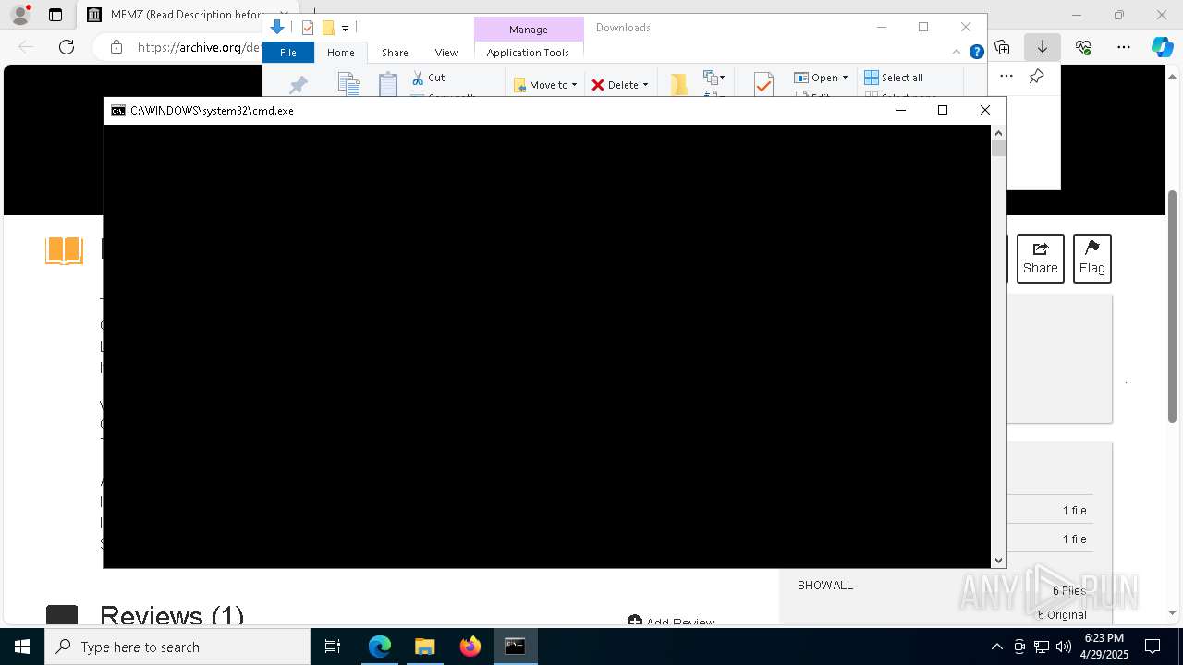This screenshot has width=1183, height=665.
Task: Show hidden system tray icons
Action: [x=996, y=647]
